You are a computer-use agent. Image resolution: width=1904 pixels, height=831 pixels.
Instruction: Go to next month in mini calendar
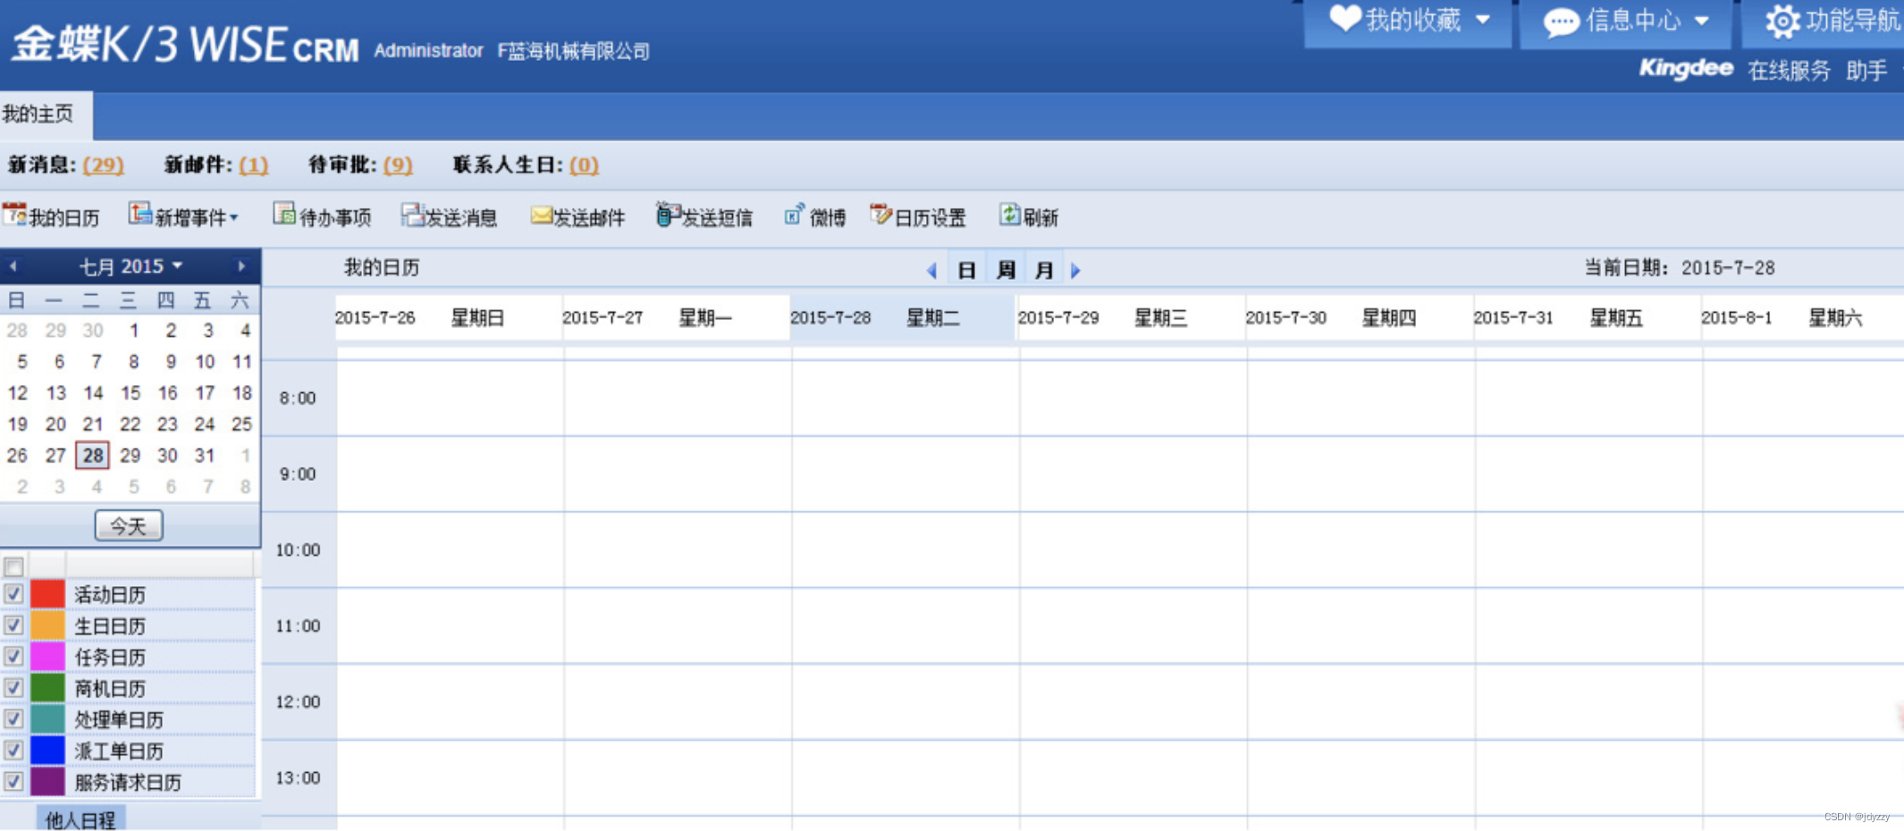[241, 266]
